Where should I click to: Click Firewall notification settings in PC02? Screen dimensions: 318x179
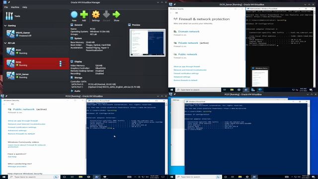22,127
